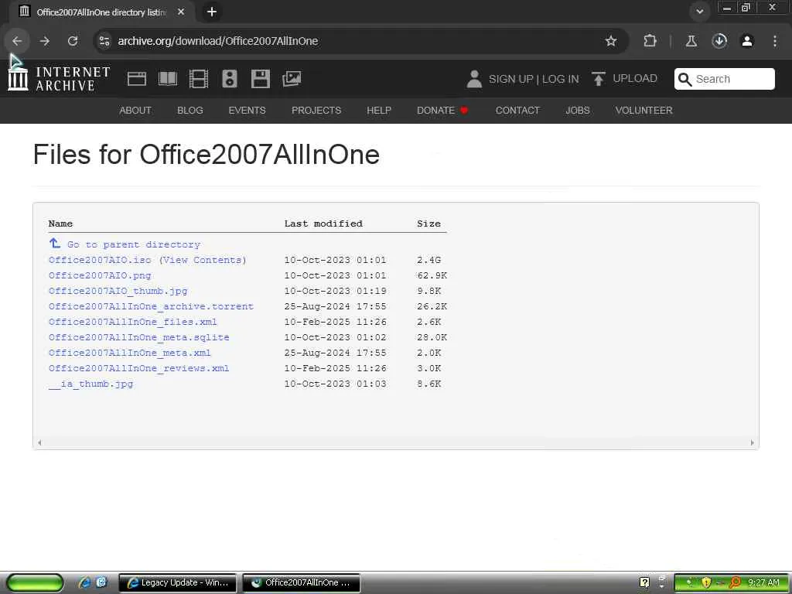Open __ia_thumb.jpg file link
This screenshot has height=594, width=792.
pyautogui.click(x=91, y=384)
